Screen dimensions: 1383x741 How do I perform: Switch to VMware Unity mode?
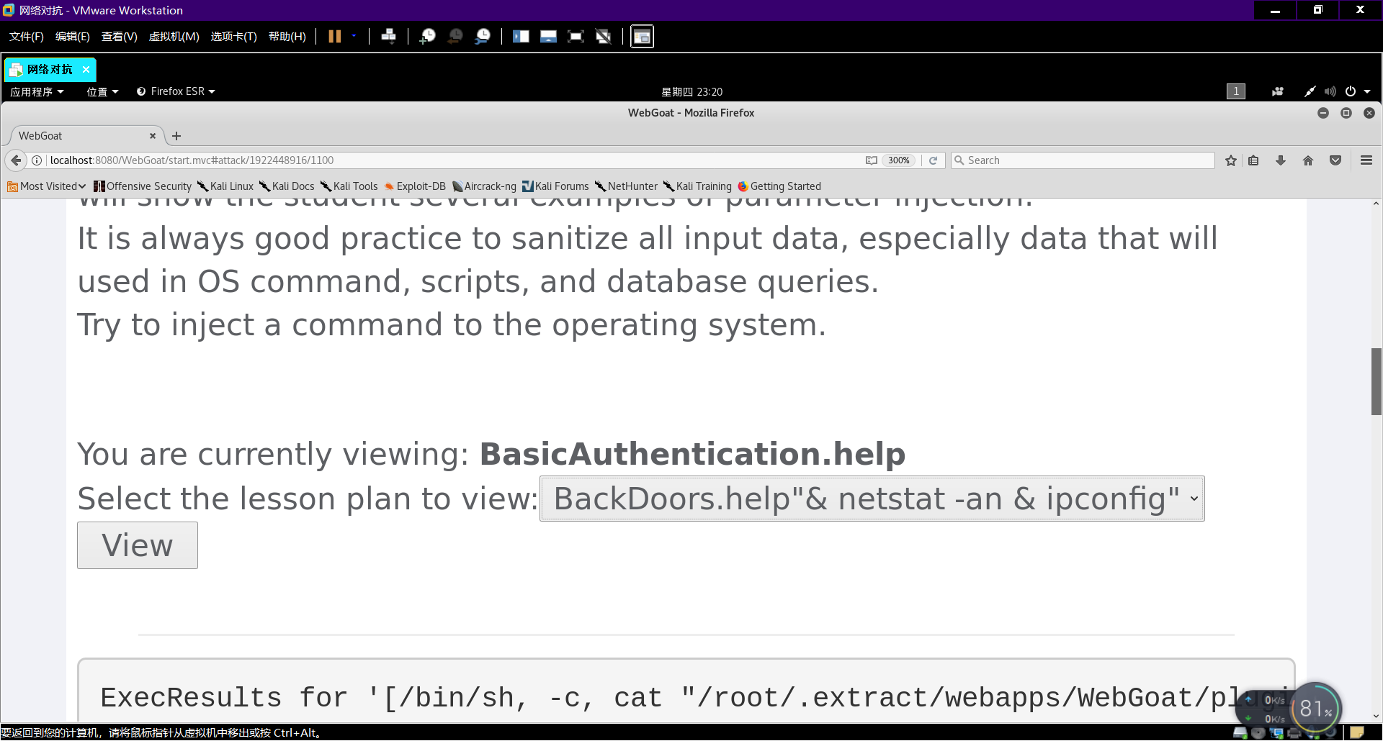point(604,37)
